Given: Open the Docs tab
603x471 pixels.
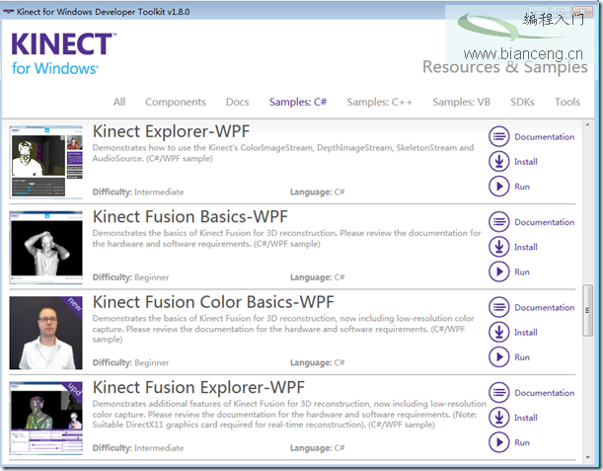Looking at the screenshot, I should click(x=237, y=102).
